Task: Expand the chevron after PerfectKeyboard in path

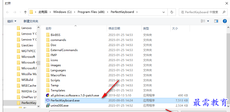Action: [x=137, y=12]
